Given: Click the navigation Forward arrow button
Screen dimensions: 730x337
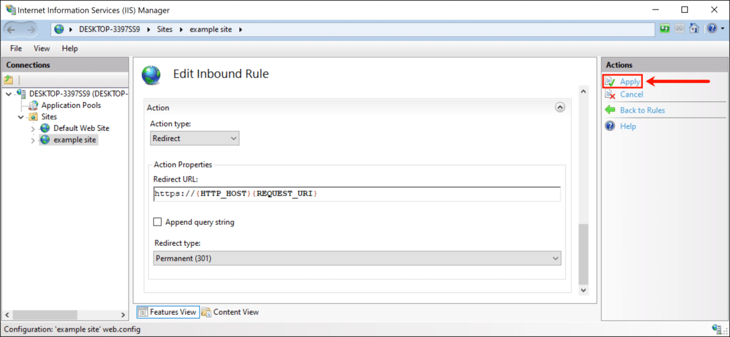Looking at the screenshot, I should pos(31,29).
